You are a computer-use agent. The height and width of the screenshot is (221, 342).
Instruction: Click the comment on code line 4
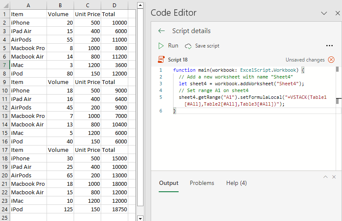coord(214,90)
